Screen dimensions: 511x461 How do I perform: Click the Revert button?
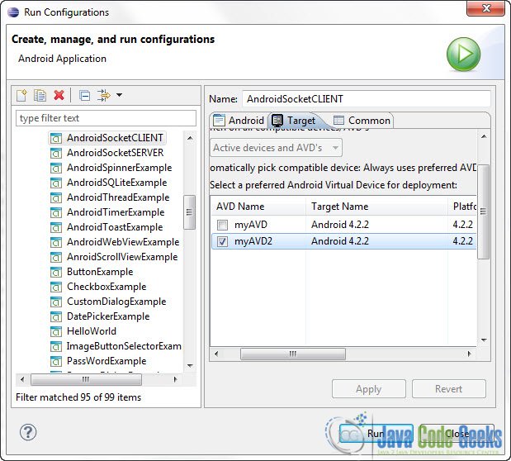(449, 389)
